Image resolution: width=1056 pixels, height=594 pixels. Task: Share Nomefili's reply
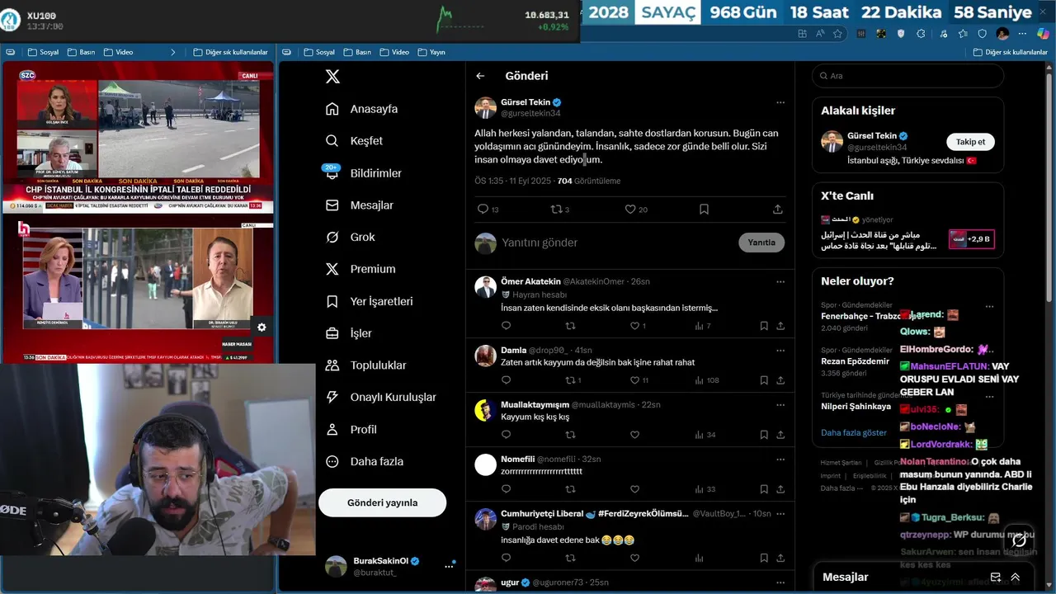(x=780, y=489)
